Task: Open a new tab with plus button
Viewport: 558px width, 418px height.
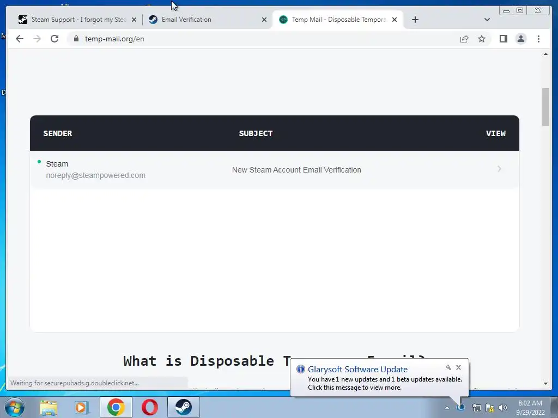Action: pos(415,20)
